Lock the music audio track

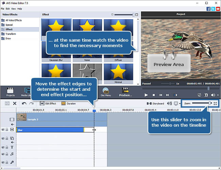tap(7, 154)
